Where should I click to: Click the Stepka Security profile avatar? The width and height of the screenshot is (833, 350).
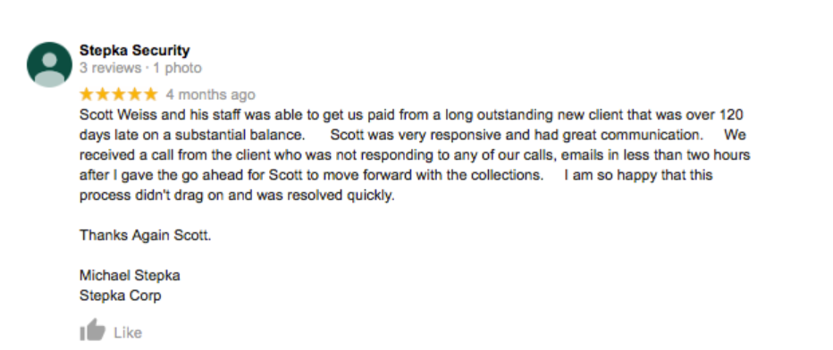point(49,64)
